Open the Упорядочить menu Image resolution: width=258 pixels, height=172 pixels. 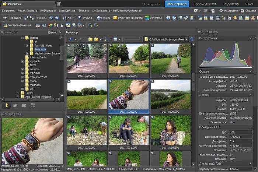pos(67,11)
